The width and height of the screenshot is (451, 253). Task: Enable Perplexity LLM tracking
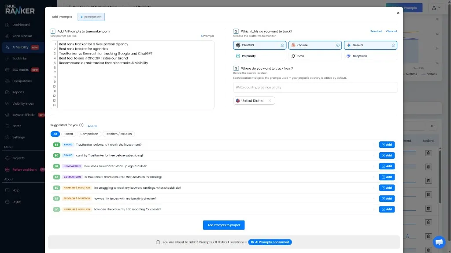(x=259, y=56)
